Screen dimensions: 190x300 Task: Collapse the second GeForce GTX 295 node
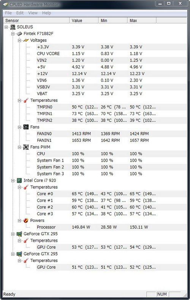click(13, 254)
